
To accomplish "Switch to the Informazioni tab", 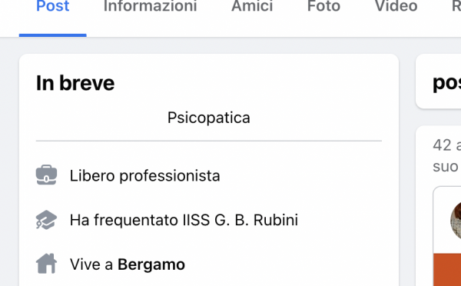I will [x=150, y=6].
